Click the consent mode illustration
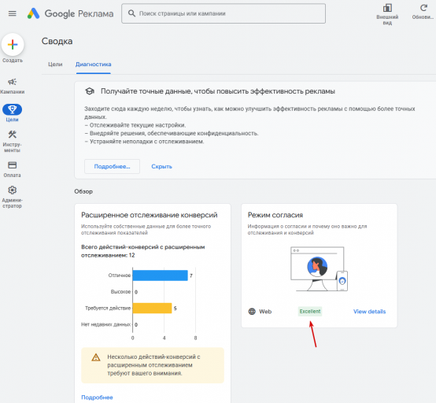 (x=319, y=268)
